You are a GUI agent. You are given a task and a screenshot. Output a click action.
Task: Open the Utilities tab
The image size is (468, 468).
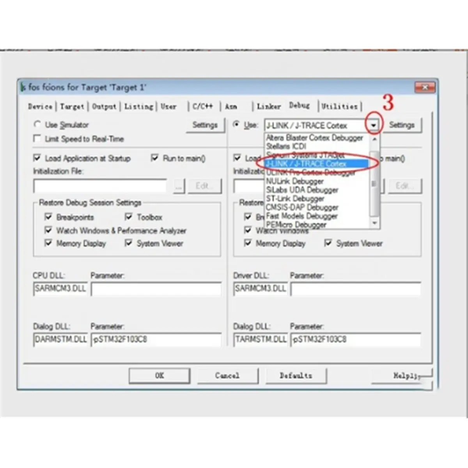click(339, 106)
